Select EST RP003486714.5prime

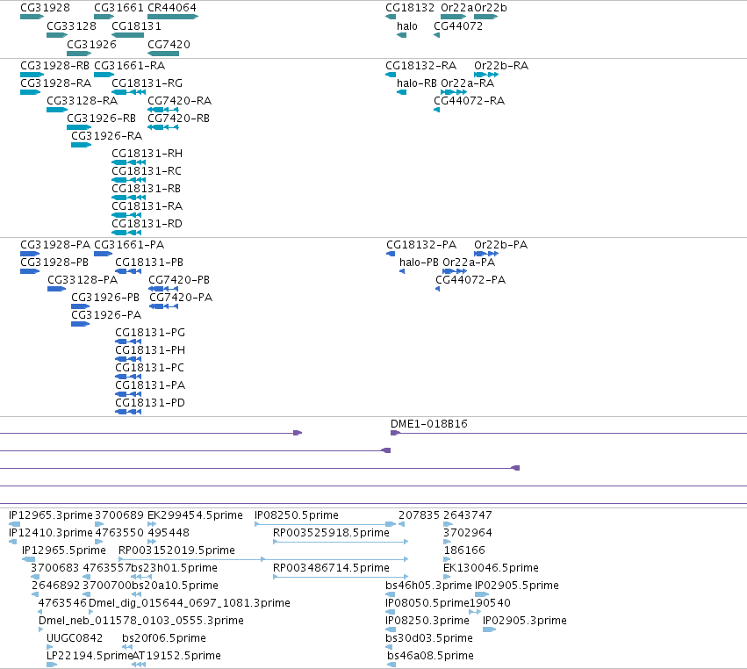click(331, 567)
